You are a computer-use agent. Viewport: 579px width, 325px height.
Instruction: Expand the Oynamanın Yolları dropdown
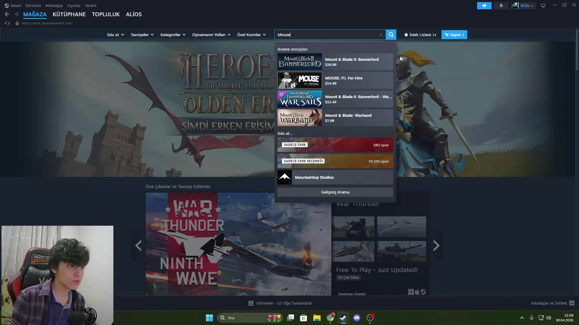pos(211,35)
